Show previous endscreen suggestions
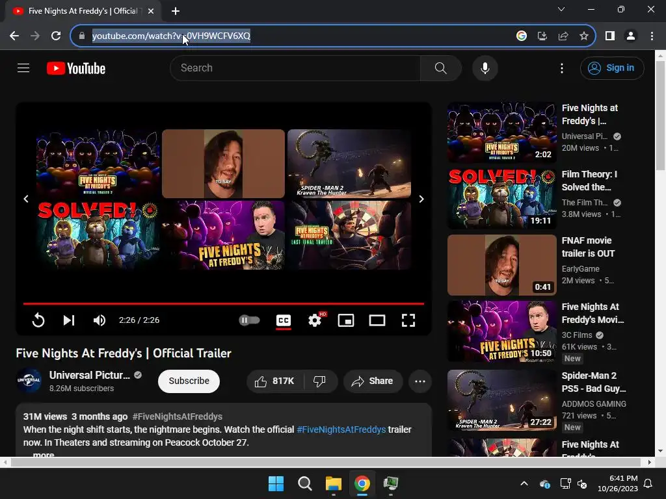The width and height of the screenshot is (666, 499). click(26, 199)
